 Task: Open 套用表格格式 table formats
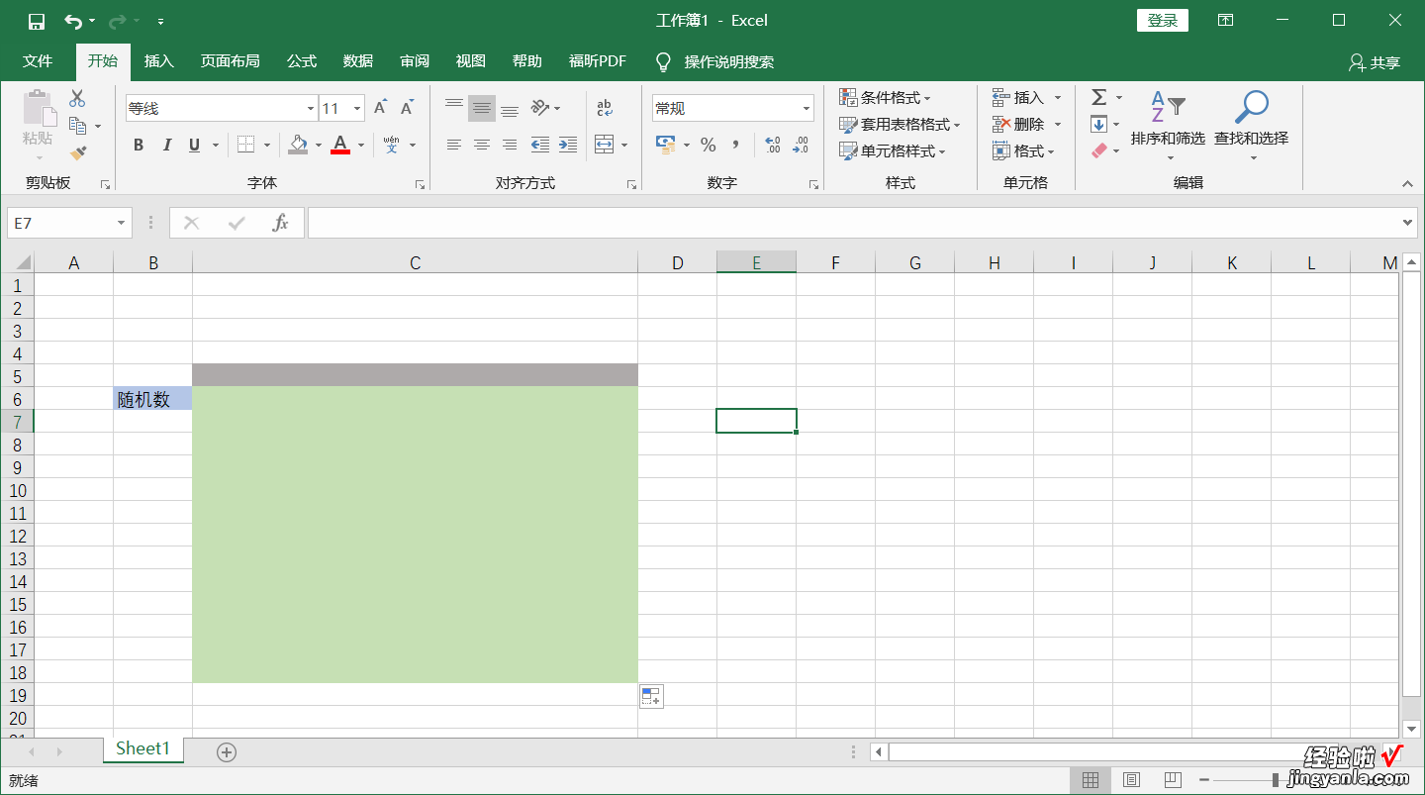pos(901,124)
